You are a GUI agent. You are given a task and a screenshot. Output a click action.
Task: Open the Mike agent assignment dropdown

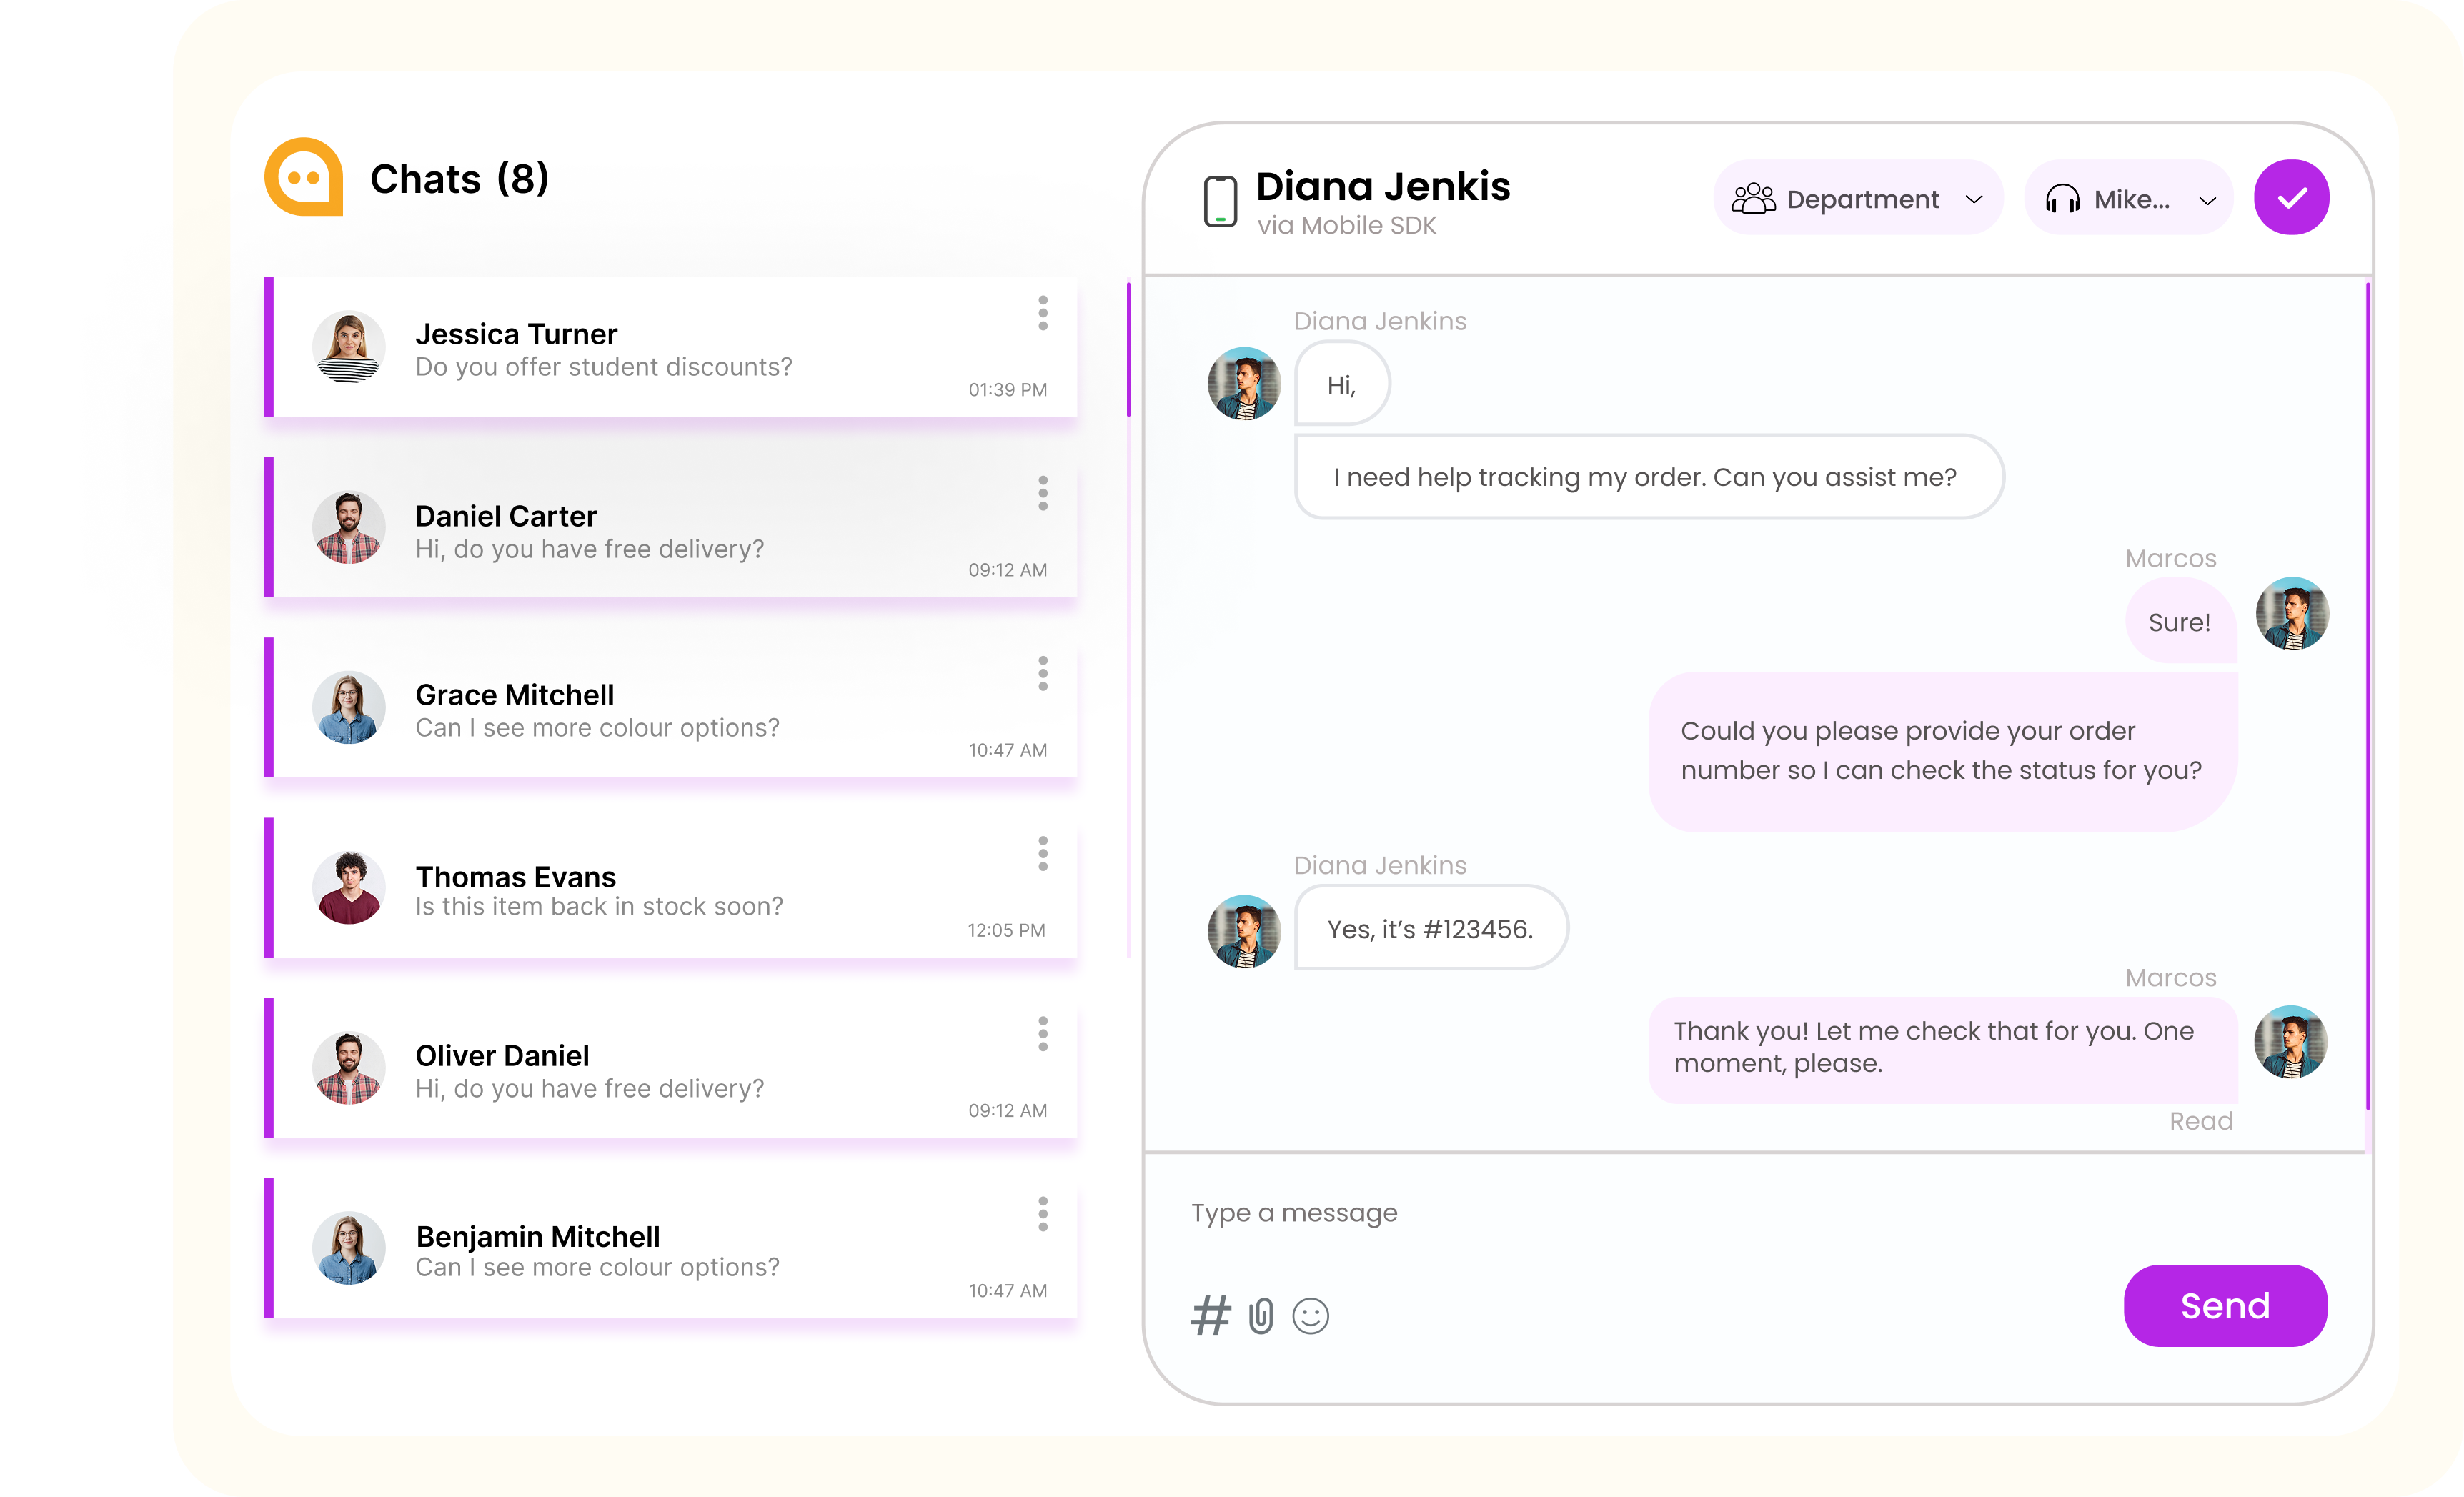2129,199
